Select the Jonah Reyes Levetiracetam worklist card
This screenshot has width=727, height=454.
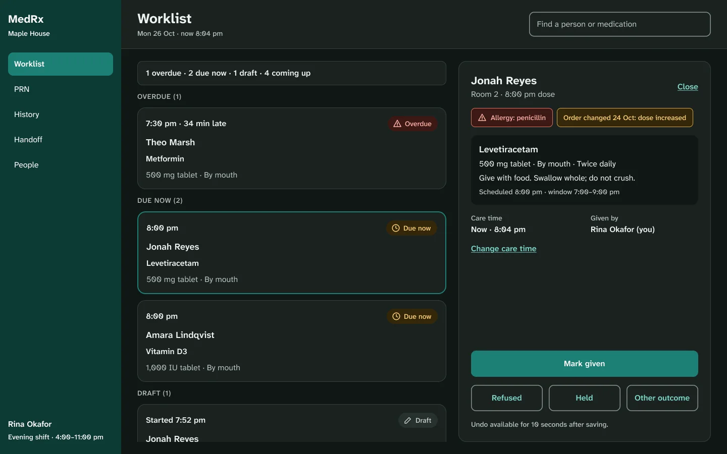point(292,253)
